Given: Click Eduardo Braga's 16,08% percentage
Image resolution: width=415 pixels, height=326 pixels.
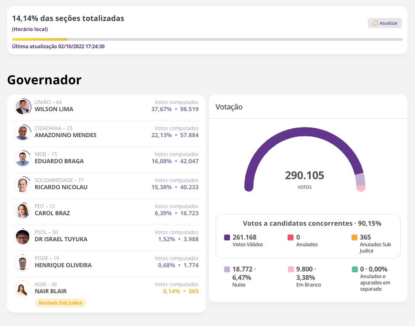Looking at the screenshot, I should tap(161, 161).
